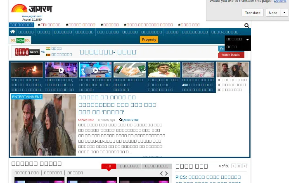Screen dimensions: 289x183
Task: Open the #FTII trending topic
Action: tap(49, 25)
